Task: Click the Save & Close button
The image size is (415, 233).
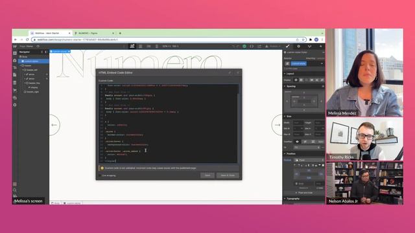Action: (228, 175)
